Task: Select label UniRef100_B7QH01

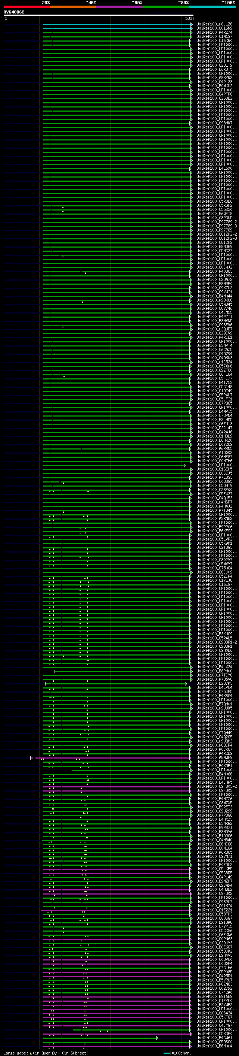Action: coord(214,704)
